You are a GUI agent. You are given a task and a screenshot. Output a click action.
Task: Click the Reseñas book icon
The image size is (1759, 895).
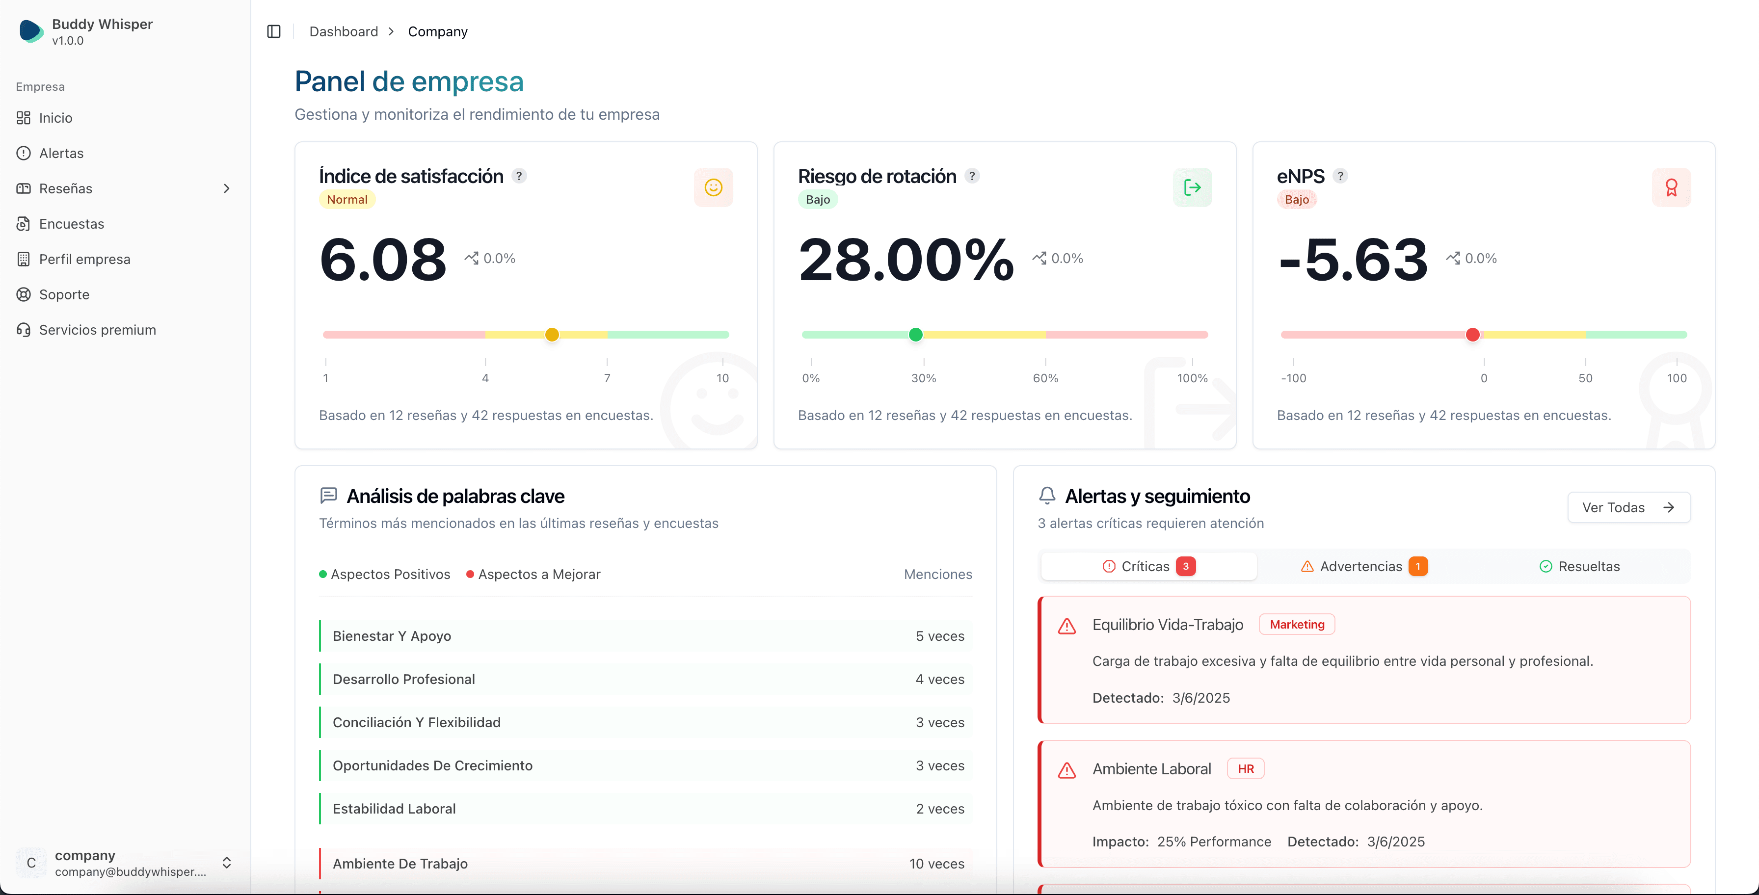(x=23, y=188)
